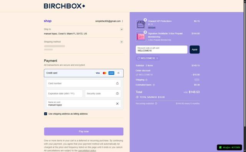The image size is (246, 152).
Task: Open the cancellation policy link
Action: coord(87,150)
